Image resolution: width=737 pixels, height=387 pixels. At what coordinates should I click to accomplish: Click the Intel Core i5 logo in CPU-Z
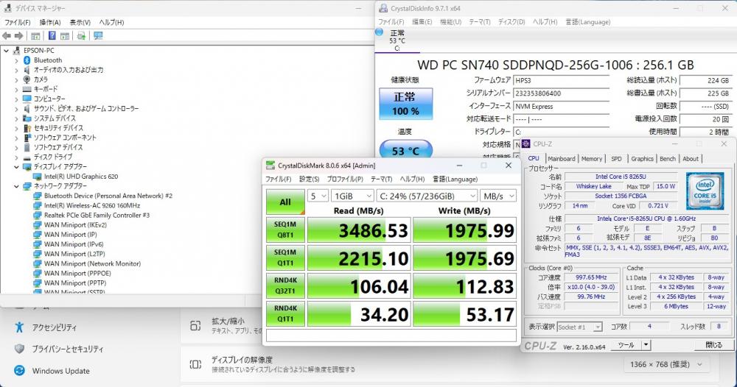click(705, 191)
